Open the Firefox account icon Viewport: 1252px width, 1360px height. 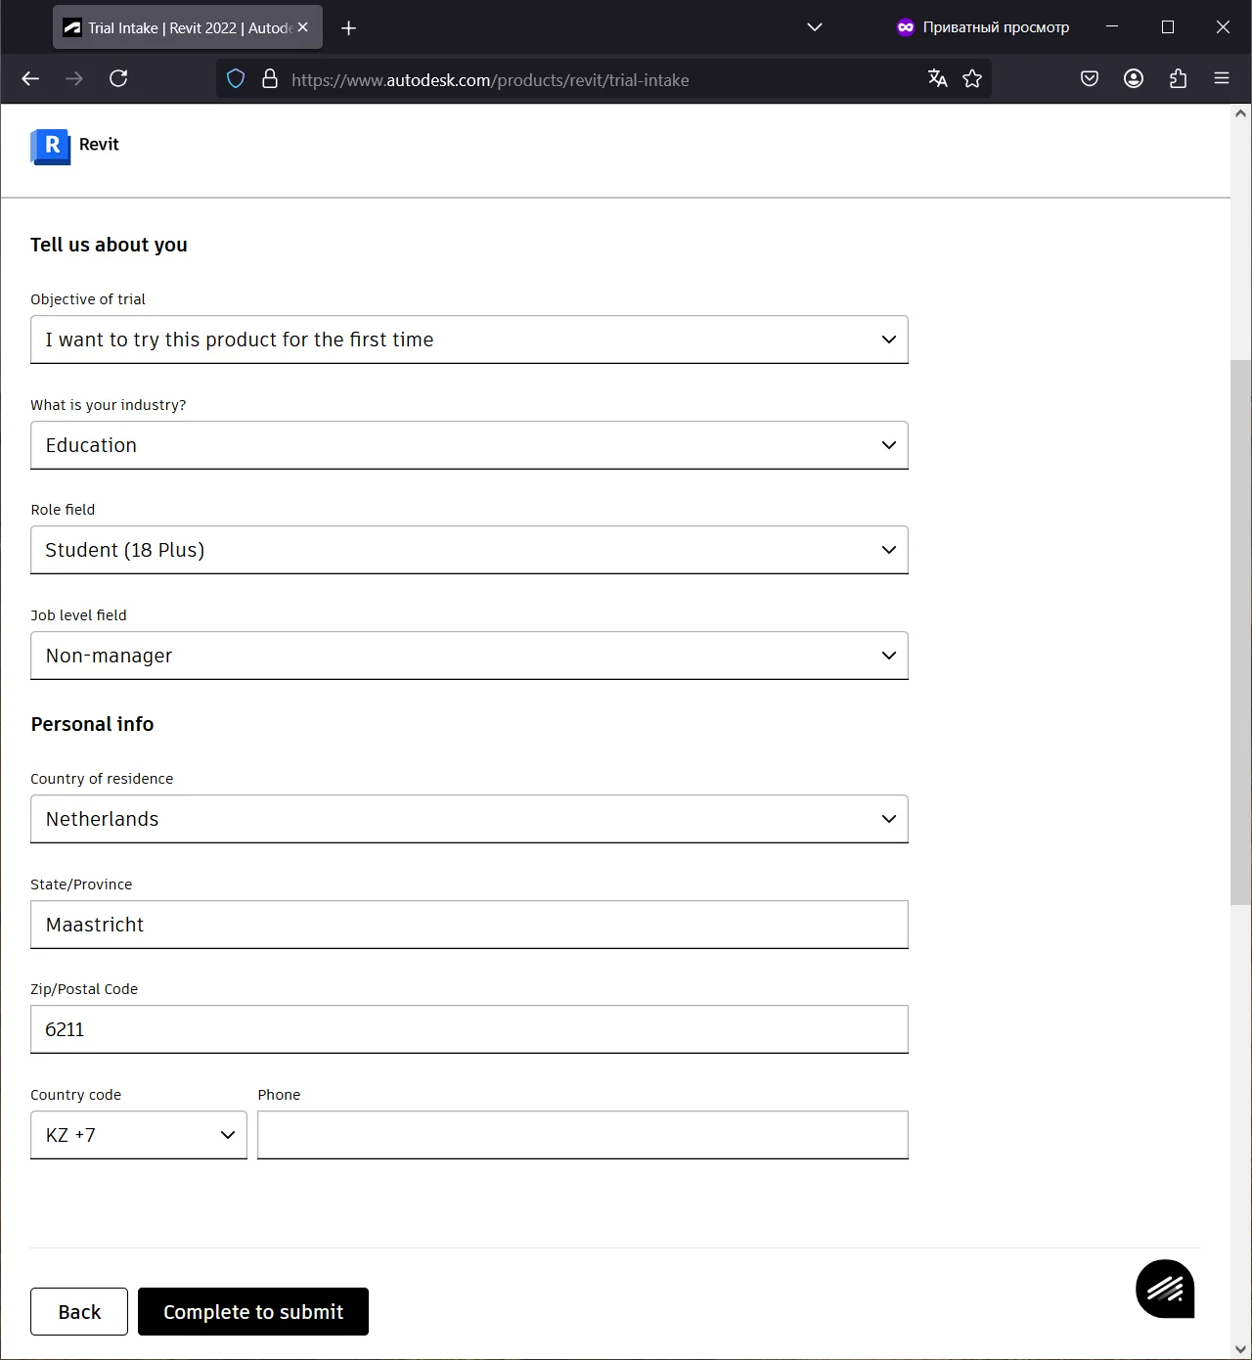point(1134,78)
